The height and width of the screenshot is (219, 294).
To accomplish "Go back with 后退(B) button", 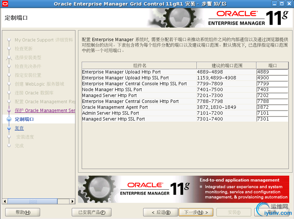I will 160,212.
